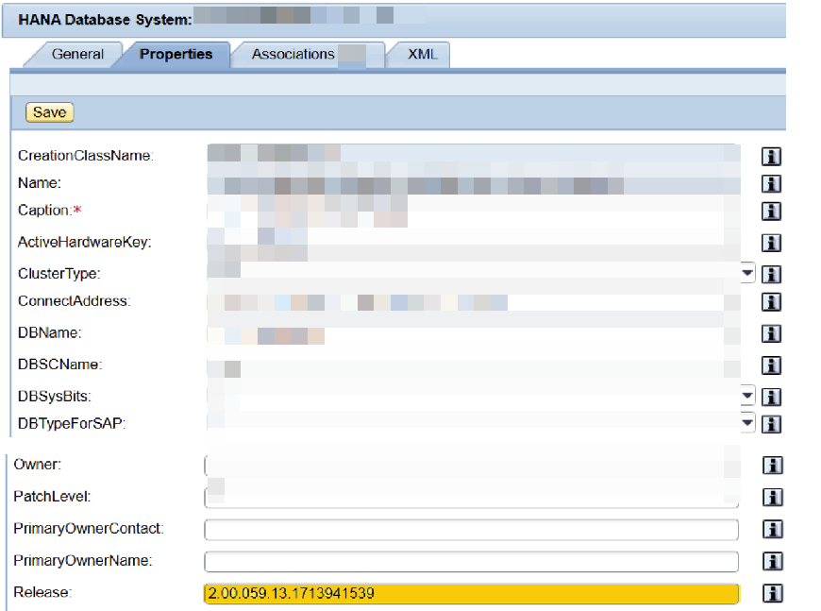Click the highlighted Release value field
Screen dimensions: 821x611
click(x=471, y=594)
